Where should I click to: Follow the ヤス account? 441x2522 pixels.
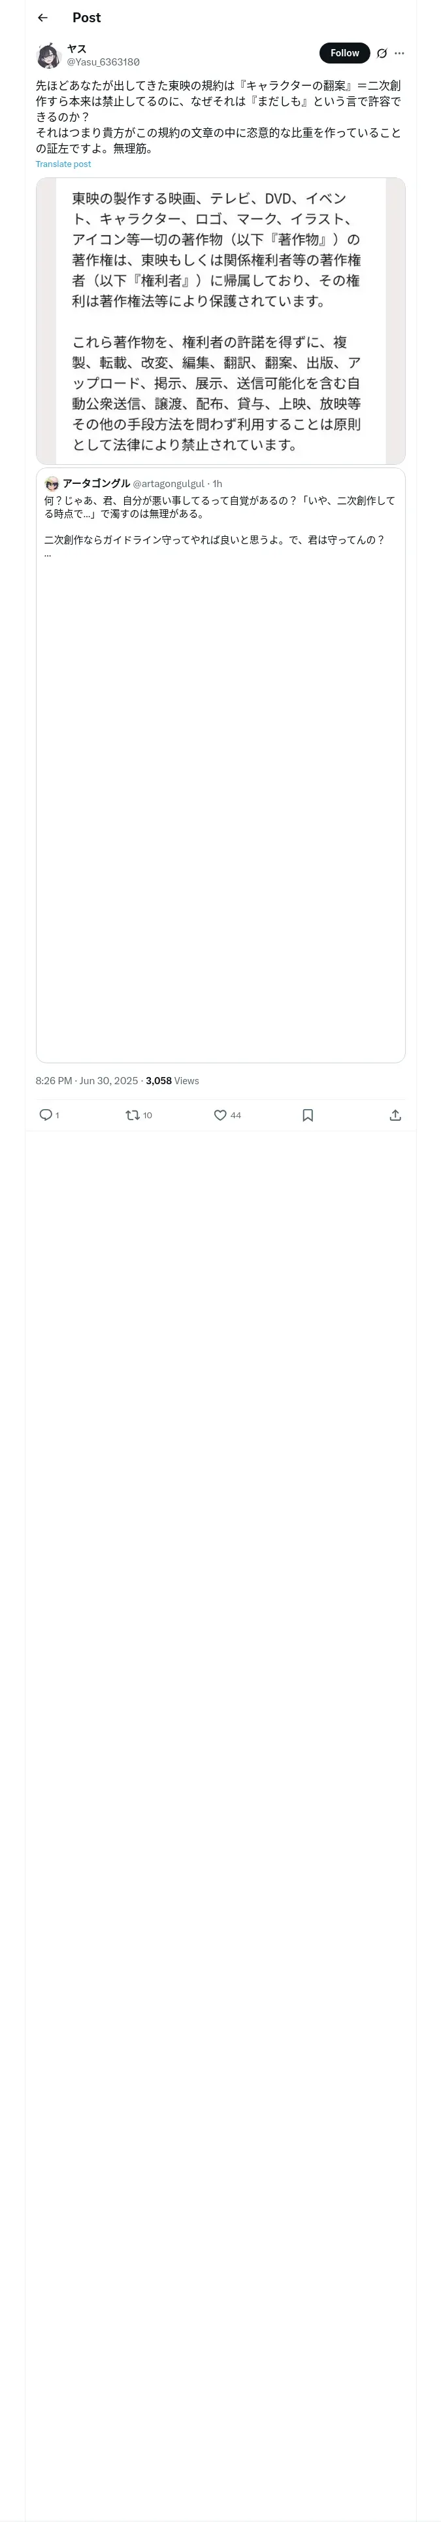tap(344, 53)
